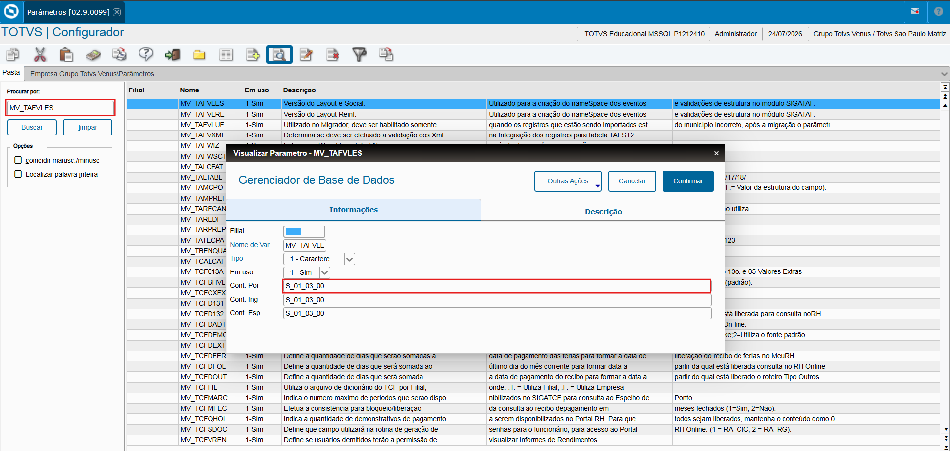Click the Nome de Var. field
The width and height of the screenshot is (950, 451).
(x=305, y=245)
